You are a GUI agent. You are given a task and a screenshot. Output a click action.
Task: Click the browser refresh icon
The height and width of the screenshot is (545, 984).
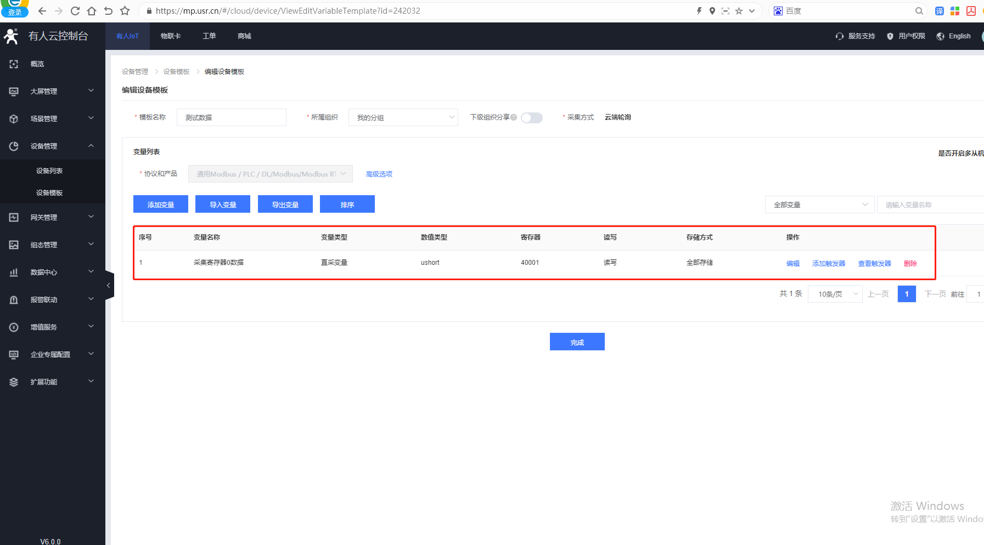pyautogui.click(x=75, y=11)
